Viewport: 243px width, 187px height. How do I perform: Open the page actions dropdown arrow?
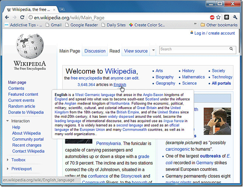(x=153, y=50)
